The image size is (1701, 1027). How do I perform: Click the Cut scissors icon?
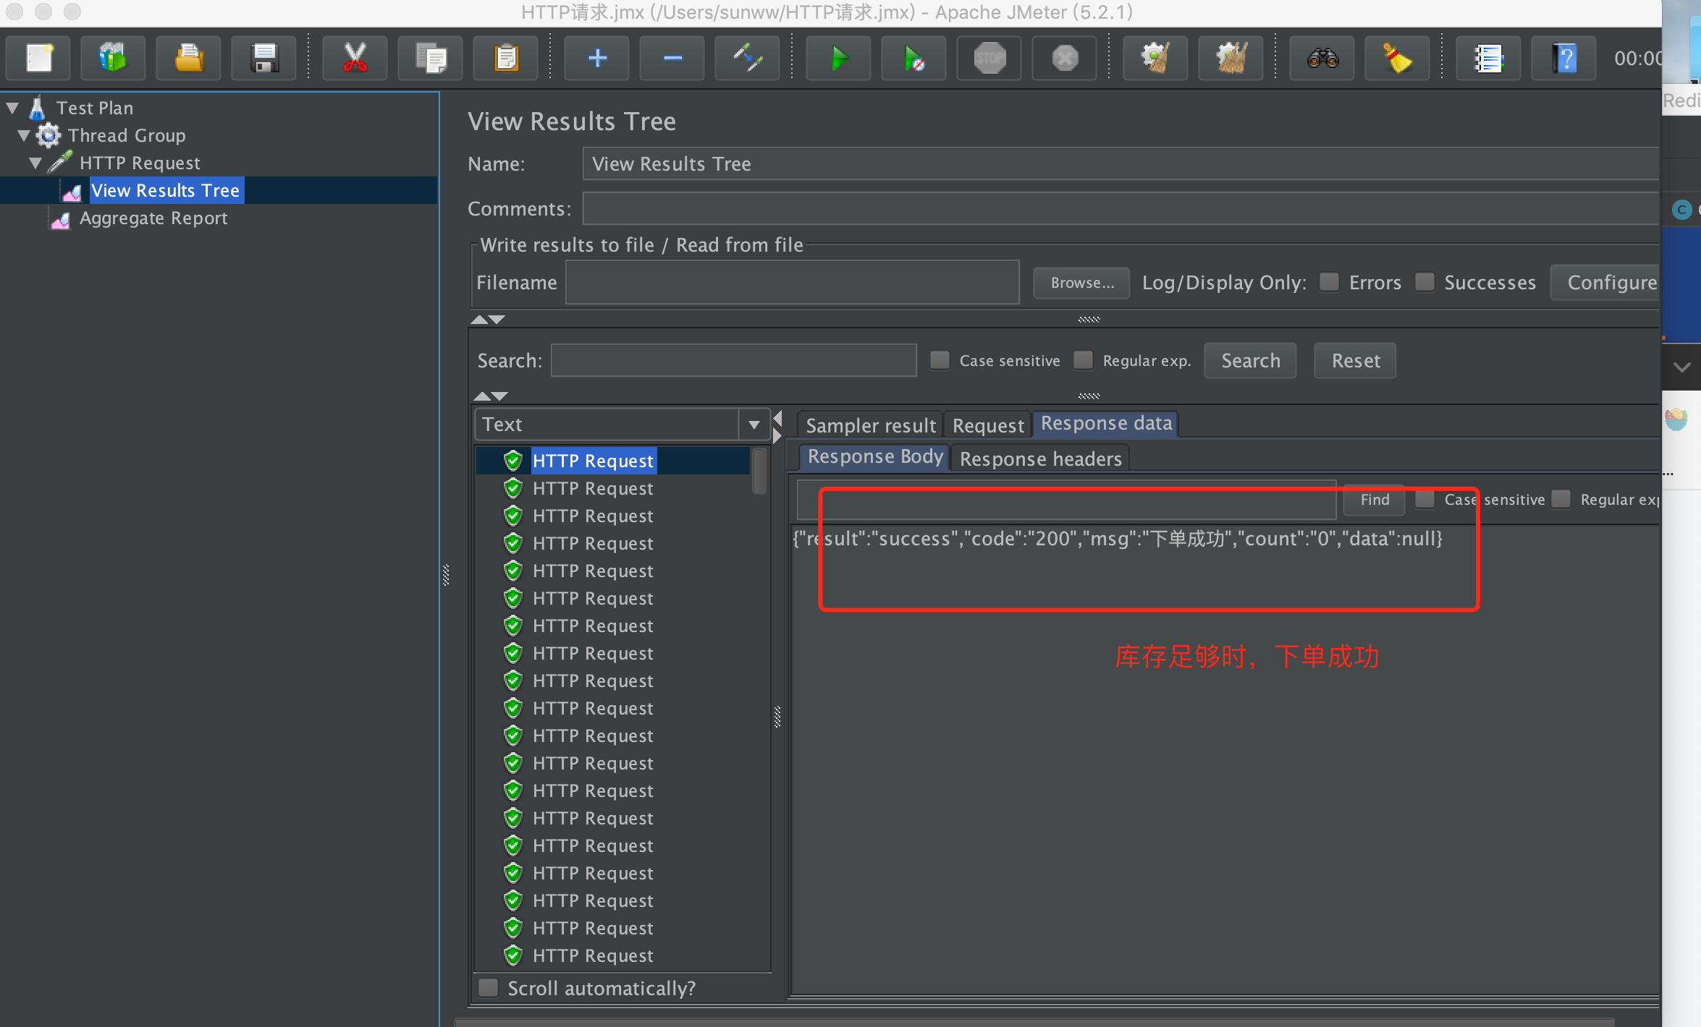point(355,58)
